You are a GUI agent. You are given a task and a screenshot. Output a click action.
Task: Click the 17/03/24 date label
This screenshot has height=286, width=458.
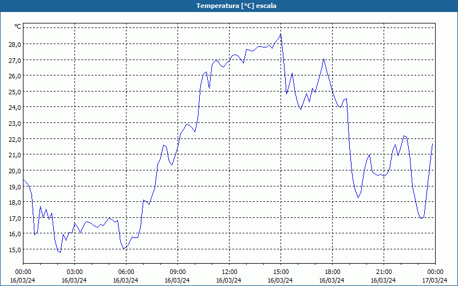435,280
